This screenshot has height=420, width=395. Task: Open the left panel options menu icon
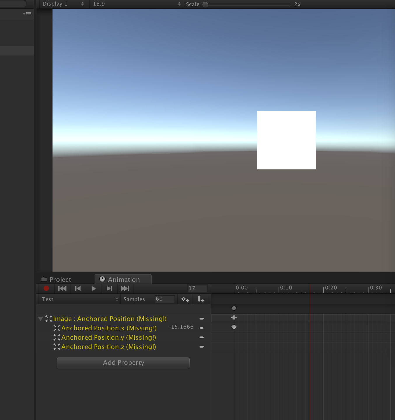point(27,14)
